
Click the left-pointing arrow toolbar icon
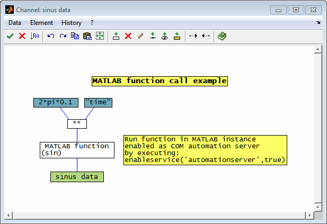click(x=206, y=36)
